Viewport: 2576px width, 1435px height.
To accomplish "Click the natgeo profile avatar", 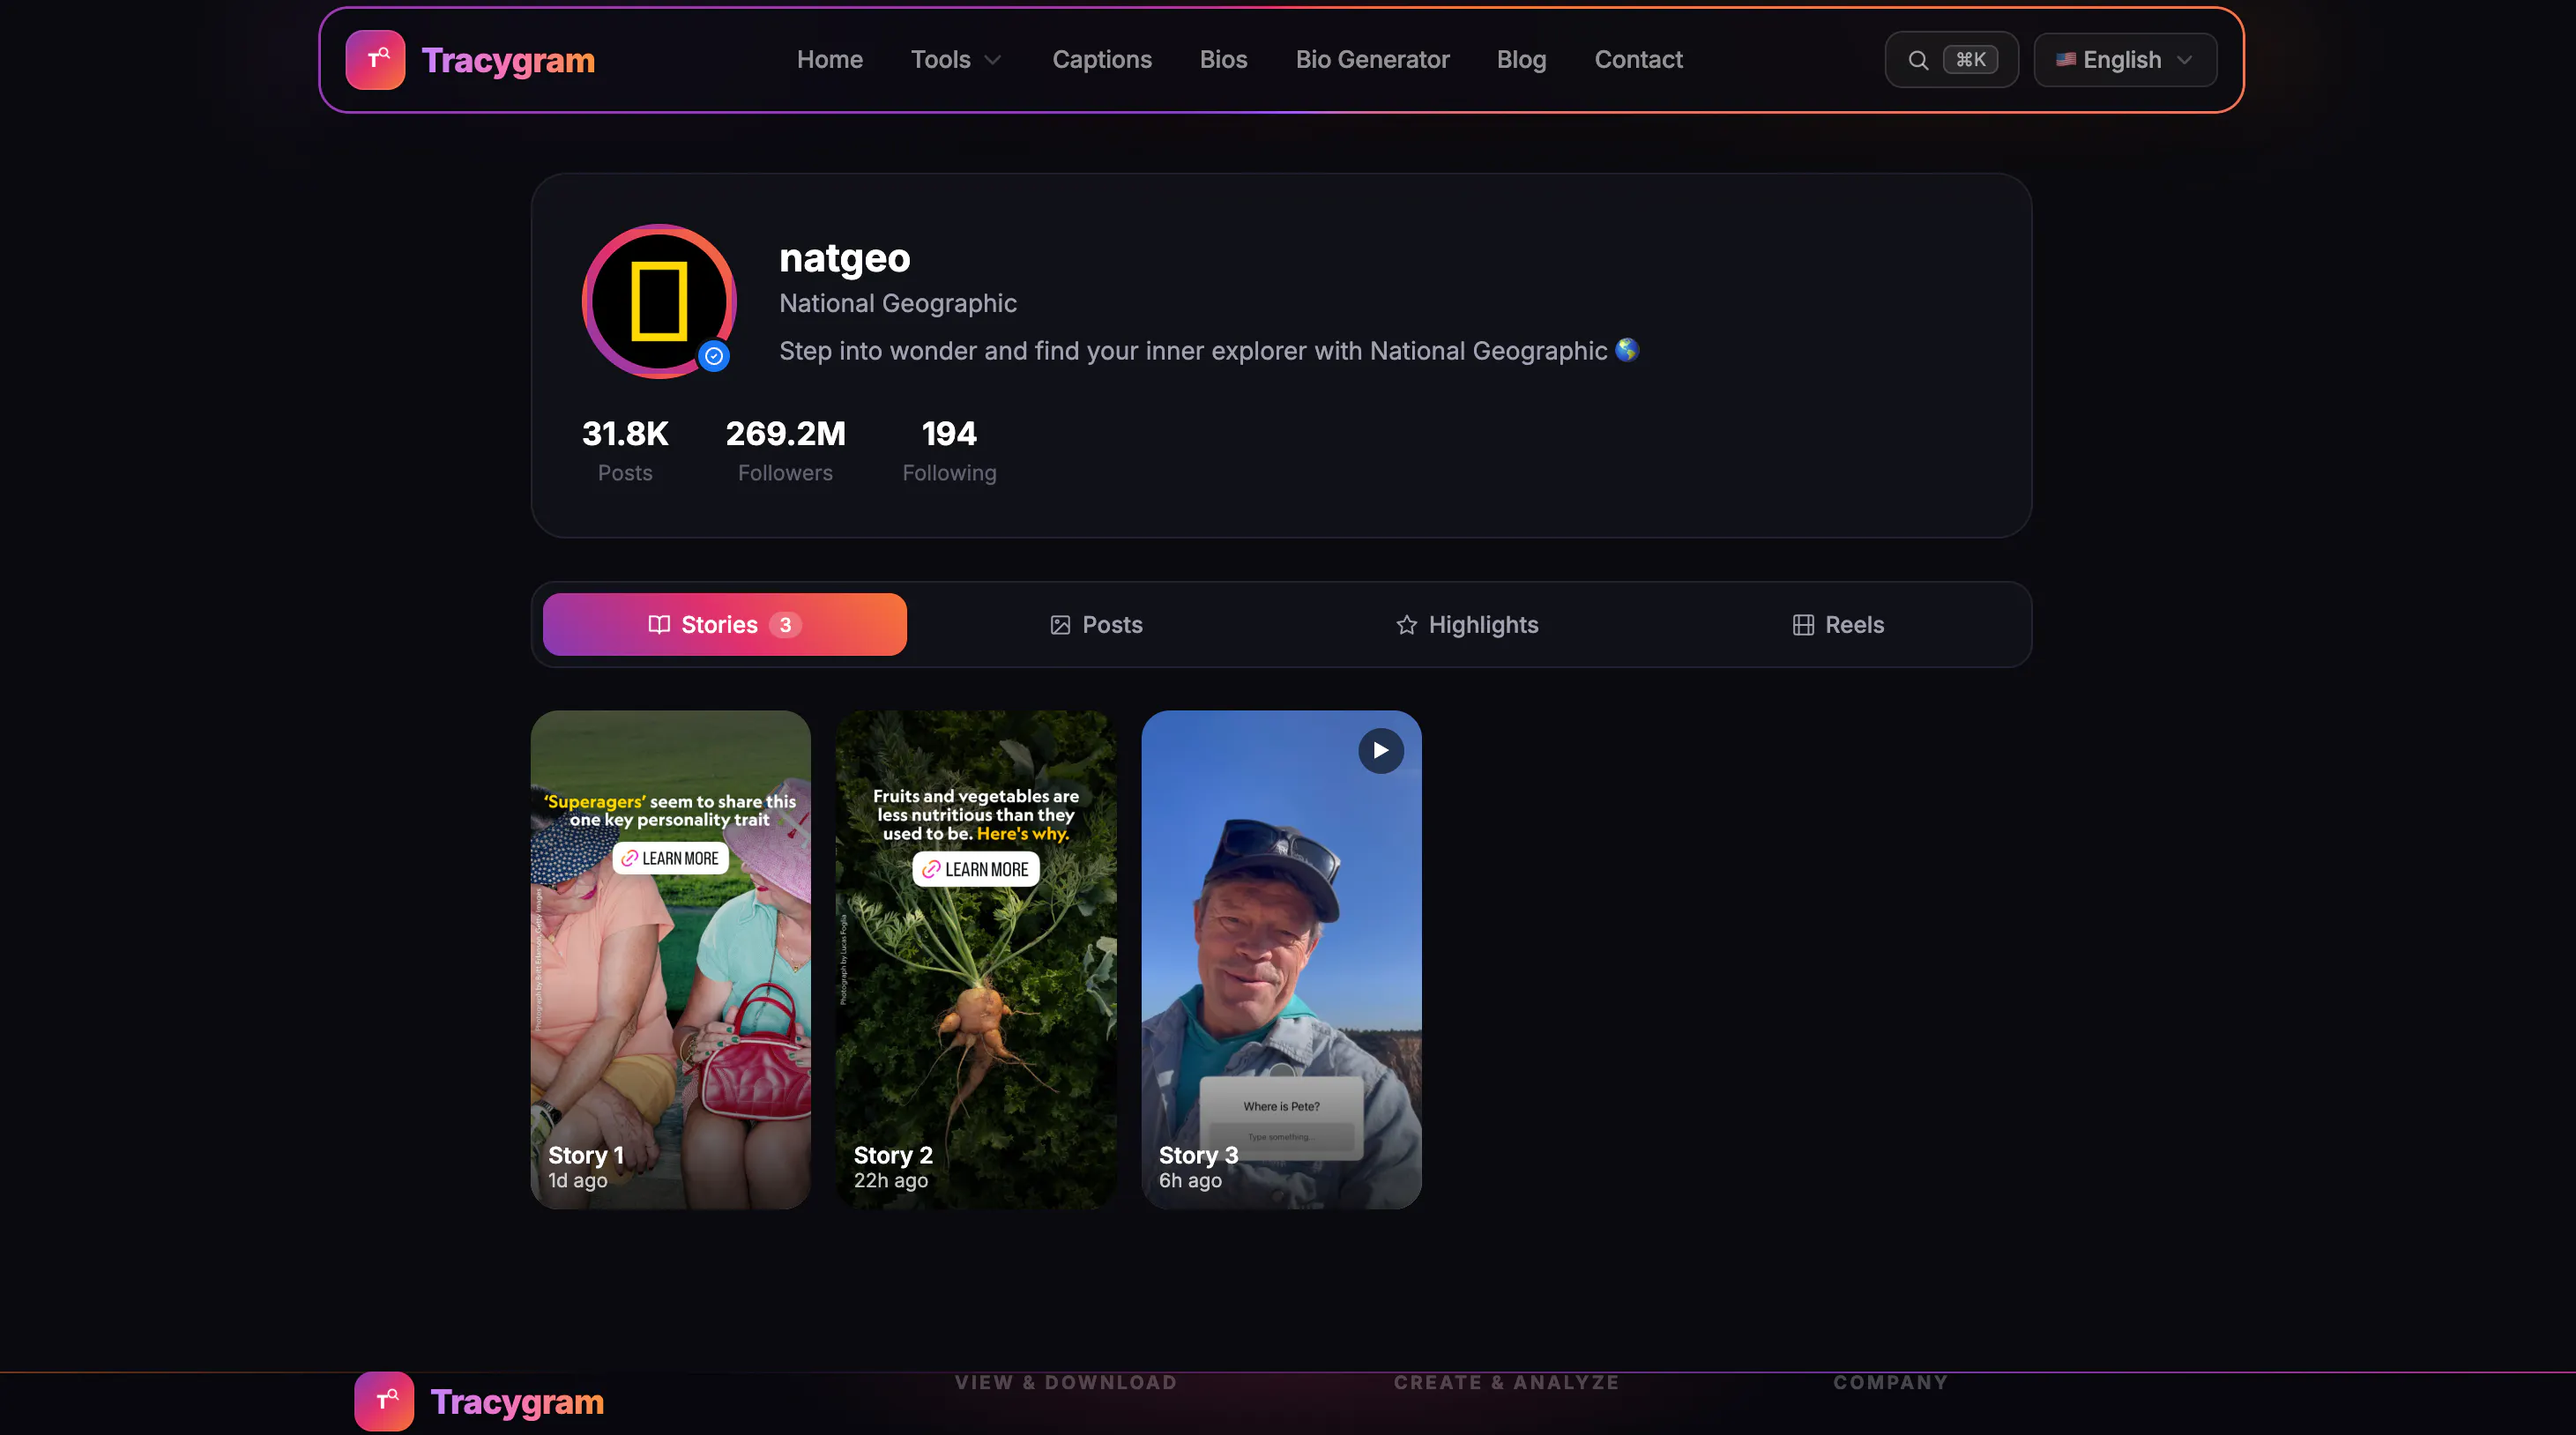I will (x=659, y=301).
